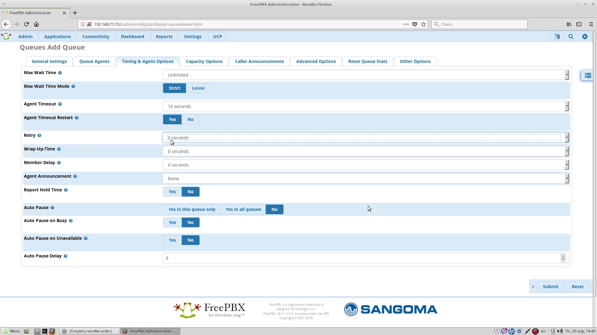Image resolution: width=597 pixels, height=335 pixels.
Task: Set Agent Timeout Restart to Yes
Action: (172, 119)
